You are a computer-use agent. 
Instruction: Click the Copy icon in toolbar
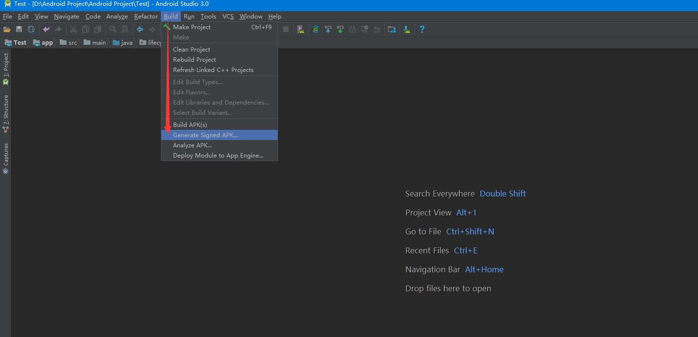coord(86,29)
